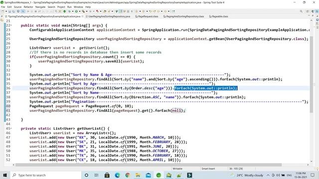Switch to PageRequest.class tab
The height and width of the screenshot is (179, 319).
pyautogui.click(x=147, y=16)
